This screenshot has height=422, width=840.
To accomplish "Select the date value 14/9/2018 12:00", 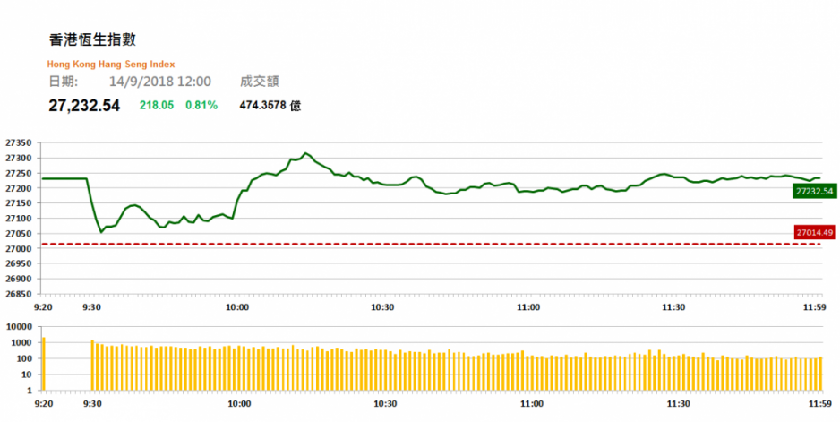I will click(x=160, y=82).
